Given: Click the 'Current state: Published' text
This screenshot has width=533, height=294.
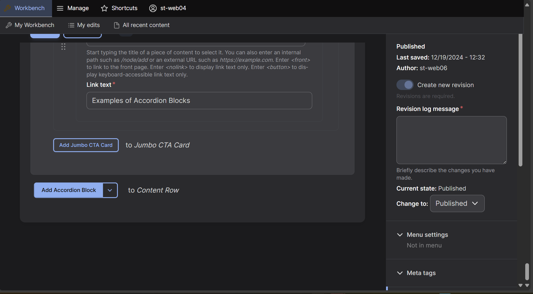Looking at the screenshot, I should [431, 189].
